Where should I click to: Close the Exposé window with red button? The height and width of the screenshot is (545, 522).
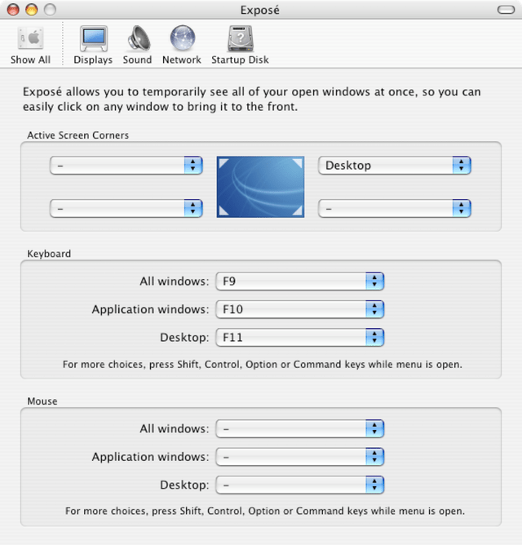(x=13, y=10)
